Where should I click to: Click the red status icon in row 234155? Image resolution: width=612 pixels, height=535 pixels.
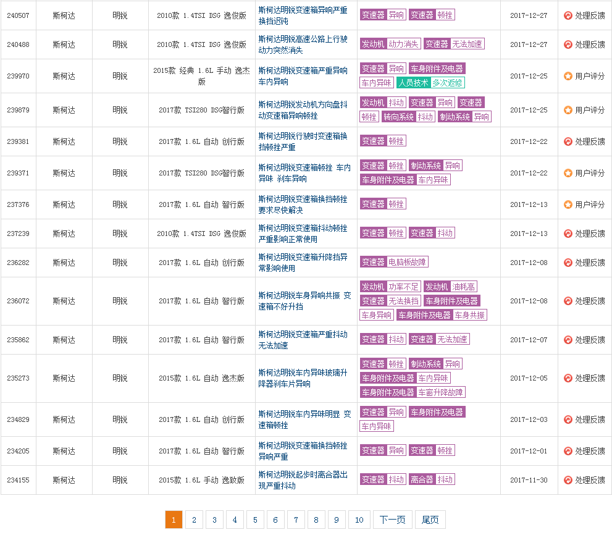tap(568, 480)
